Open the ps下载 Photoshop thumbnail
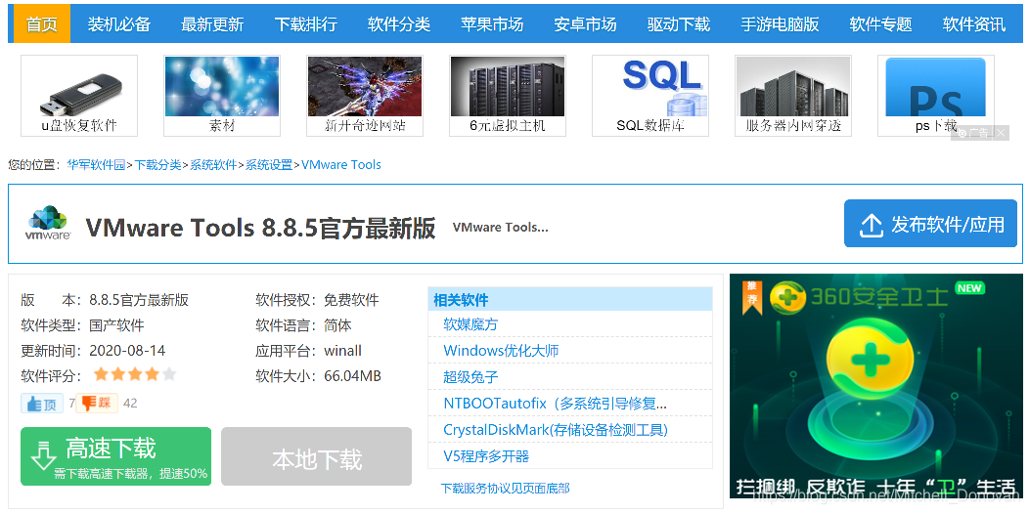 point(936,96)
